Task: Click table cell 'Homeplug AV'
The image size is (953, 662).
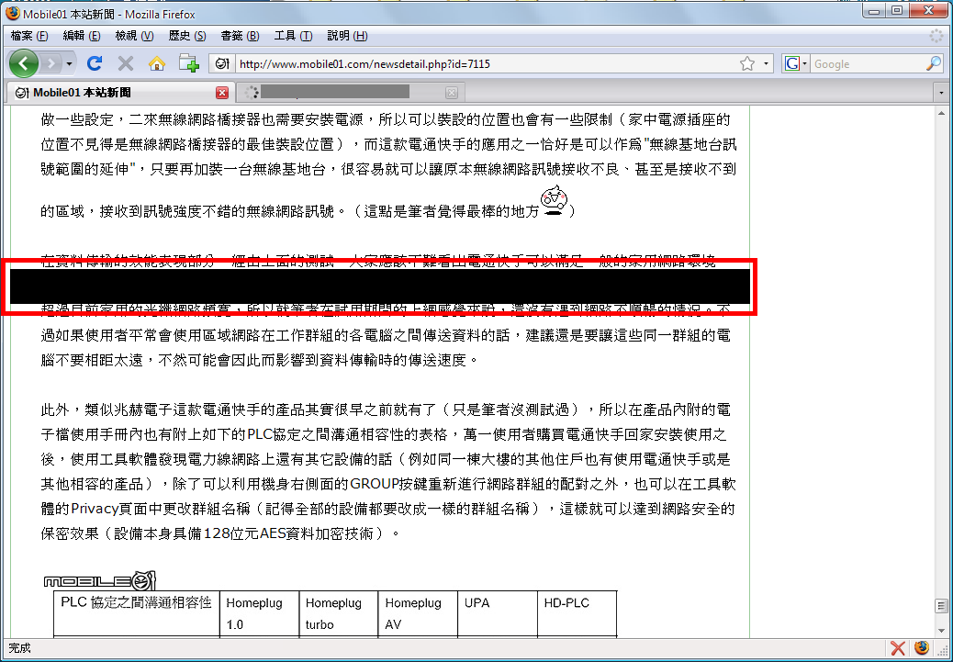Action: 418,613
